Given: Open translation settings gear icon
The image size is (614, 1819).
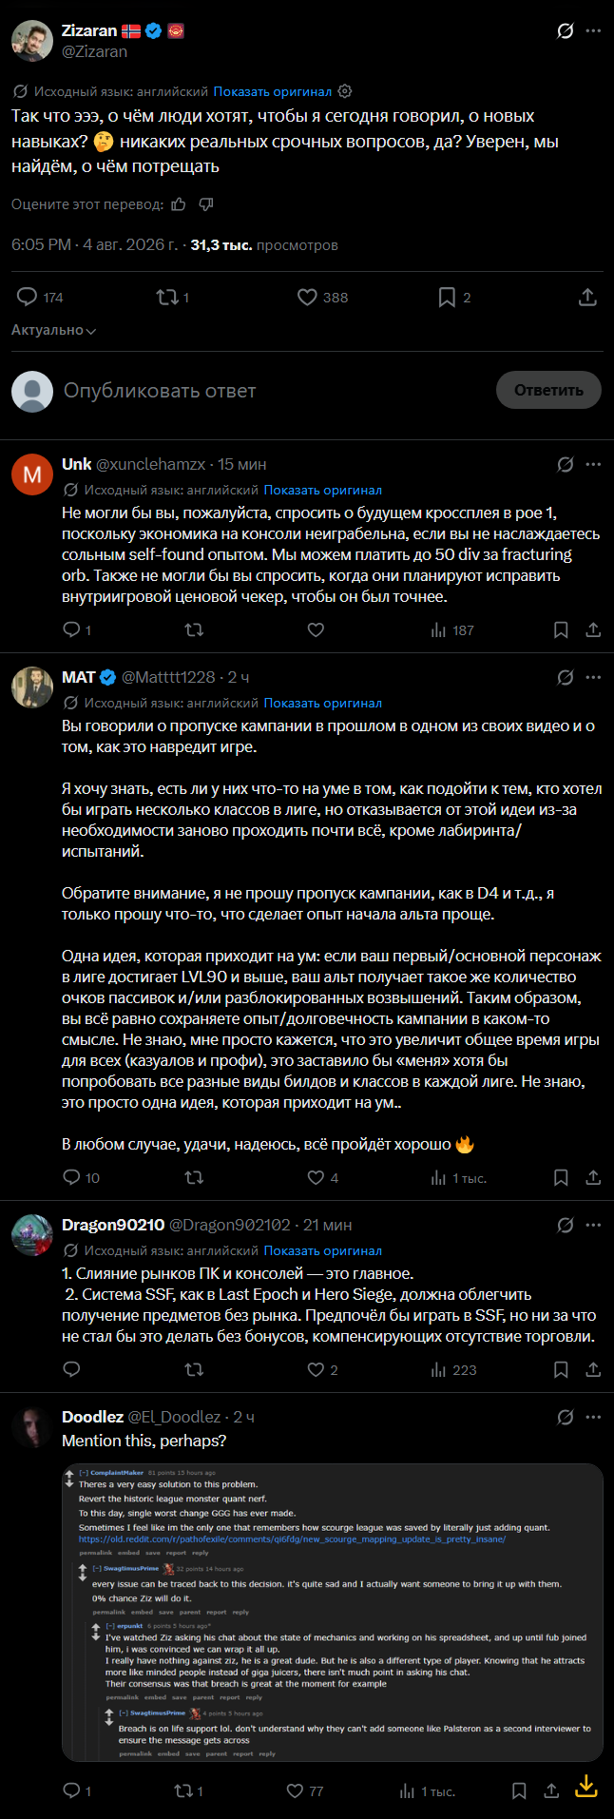Looking at the screenshot, I should (x=345, y=91).
